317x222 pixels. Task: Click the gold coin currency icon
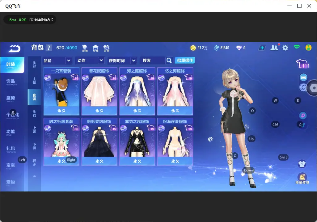pos(193,48)
